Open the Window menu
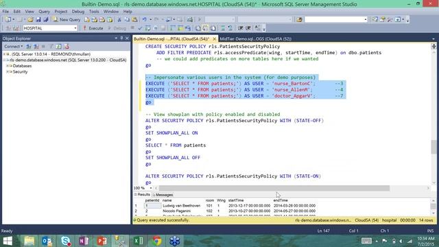This screenshot has height=247, width=439. click(x=111, y=12)
